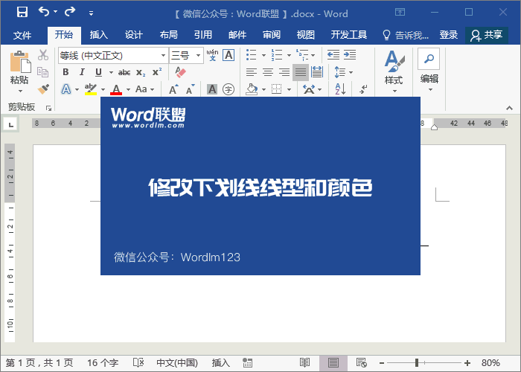The width and height of the screenshot is (521, 372).
Task: Toggle superscript formatting
Action: pyautogui.click(x=157, y=71)
